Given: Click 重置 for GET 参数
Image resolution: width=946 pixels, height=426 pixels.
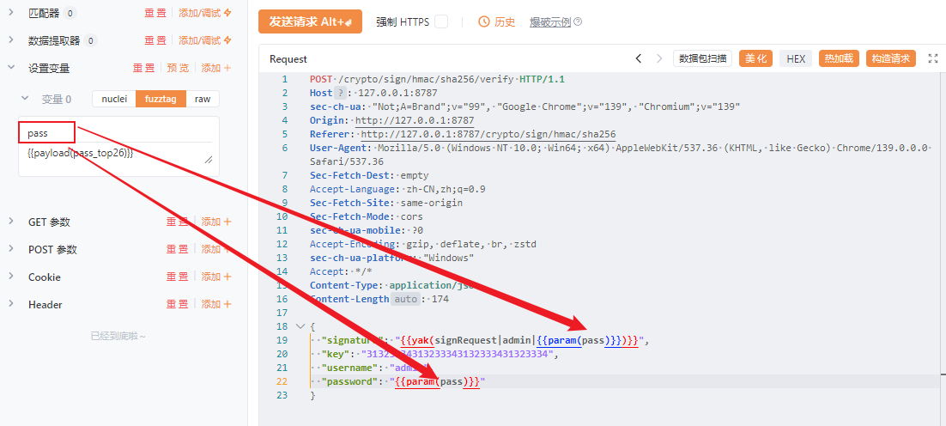Looking at the screenshot, I should (x=178, y=222).
